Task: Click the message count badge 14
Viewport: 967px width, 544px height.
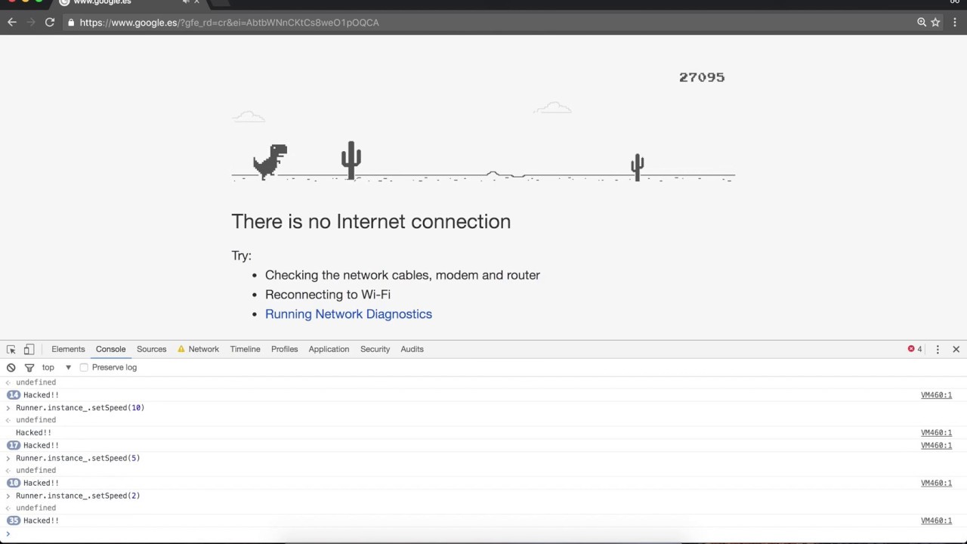Action: 14,395
